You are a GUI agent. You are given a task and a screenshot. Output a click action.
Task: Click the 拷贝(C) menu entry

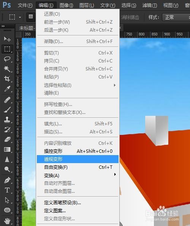[78, 61]
